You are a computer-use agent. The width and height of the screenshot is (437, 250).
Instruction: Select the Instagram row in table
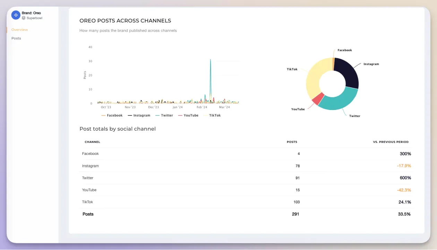pyautogui.click(x=246, y=166)
